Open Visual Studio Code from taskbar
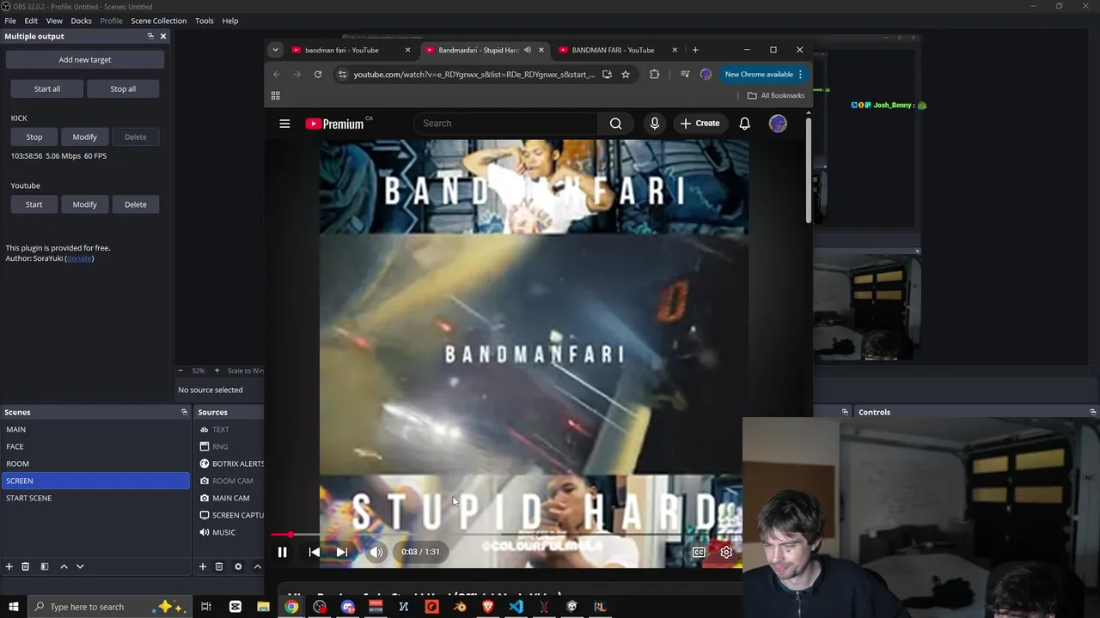Image resolution: width=1100 pixels, height=618 pixels. click(516, 607)
